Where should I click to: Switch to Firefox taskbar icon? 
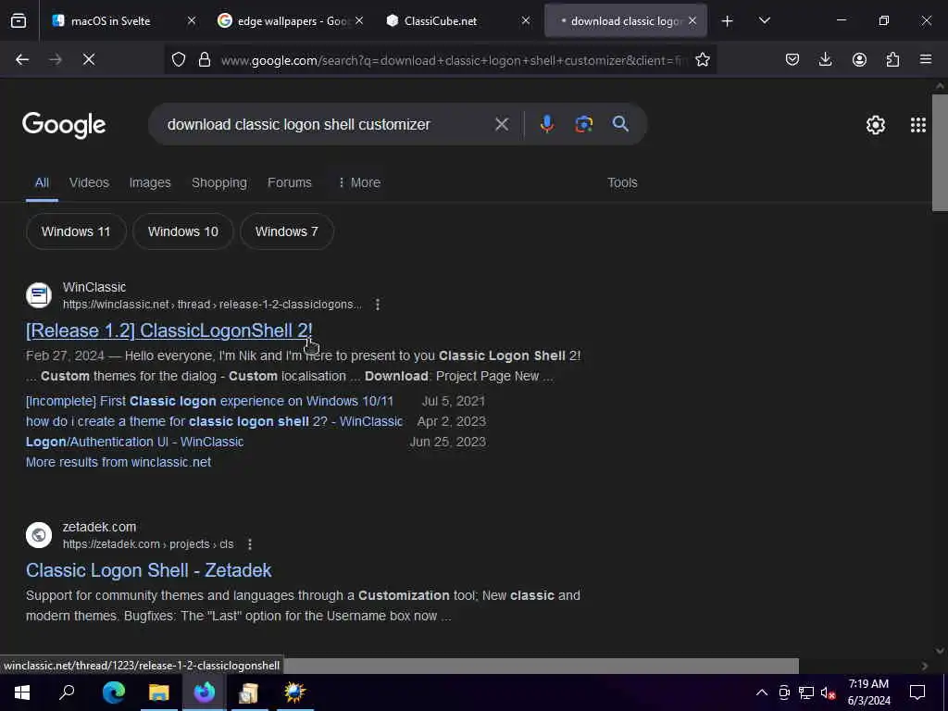click(x=205, y=692)
